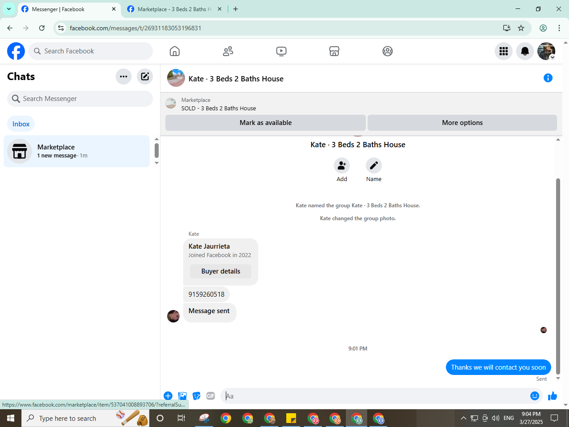Add people with the Add icon
Viewport: 569px width, 427px height.
coord(342,165)
